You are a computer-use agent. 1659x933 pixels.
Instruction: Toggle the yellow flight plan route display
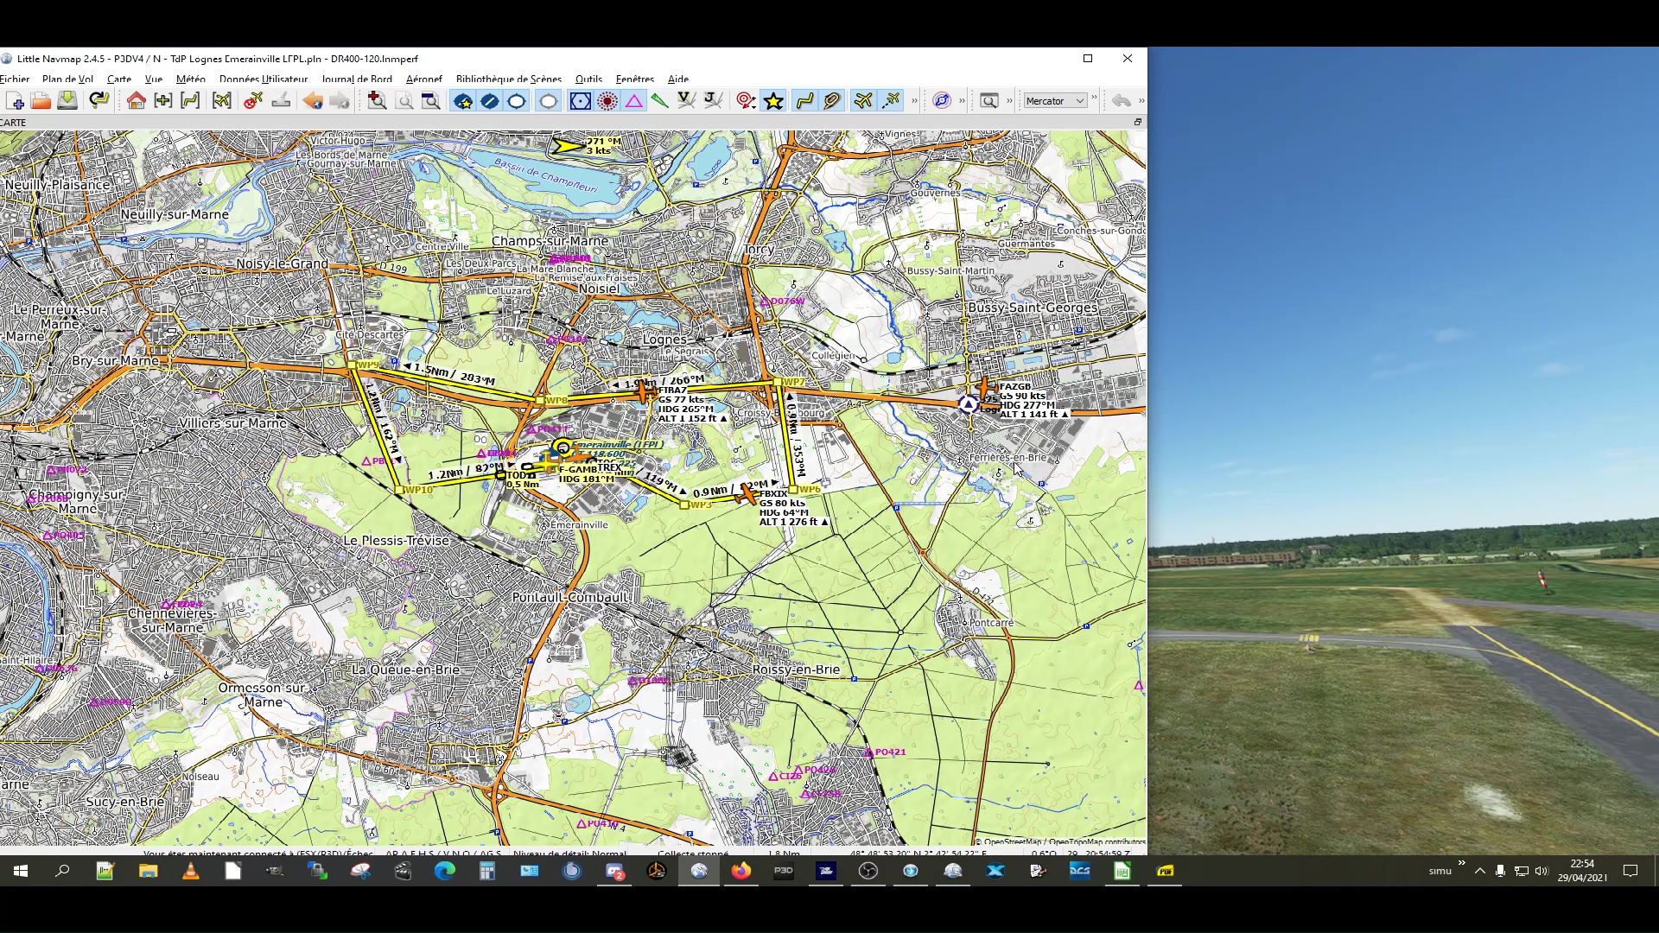click(804, 101)
